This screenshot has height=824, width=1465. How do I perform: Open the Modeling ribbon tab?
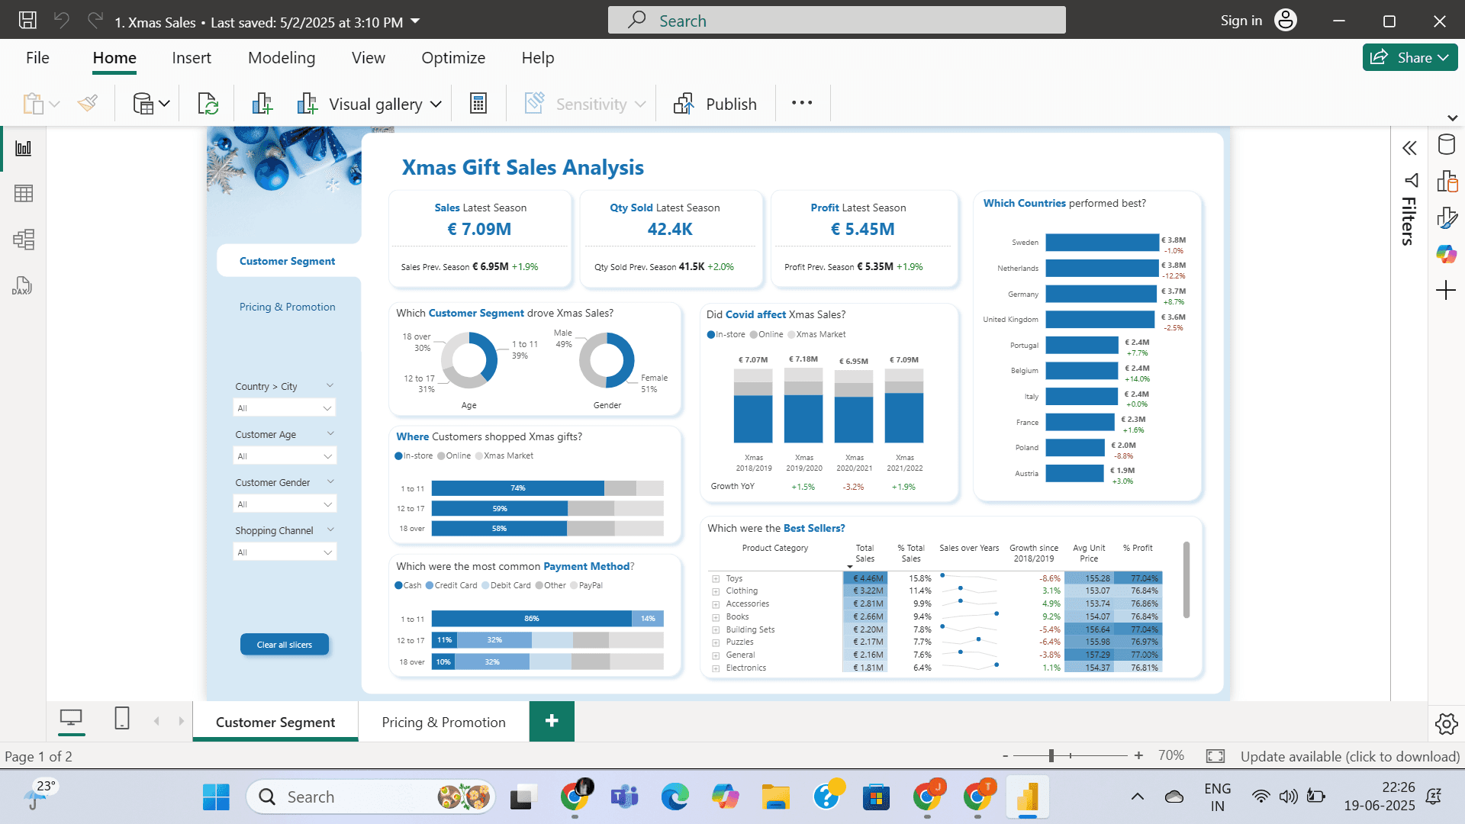click(281, 58)
